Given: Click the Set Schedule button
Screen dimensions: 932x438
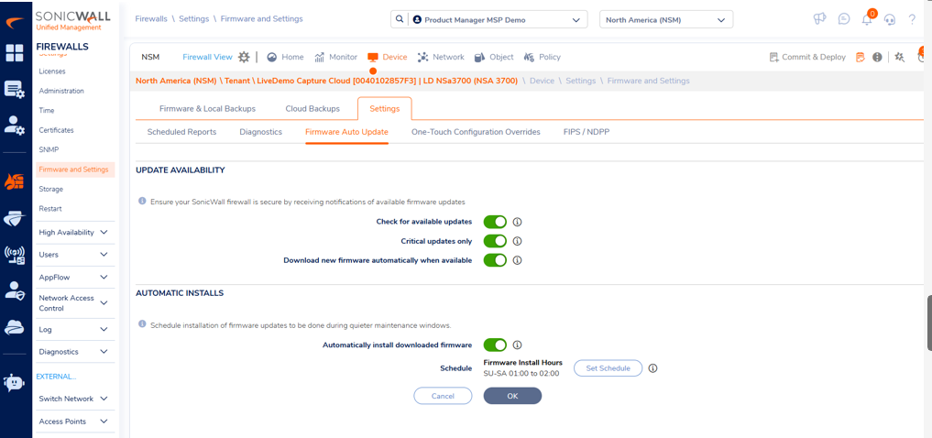Looking at the screenshot, I should (609, 368).
